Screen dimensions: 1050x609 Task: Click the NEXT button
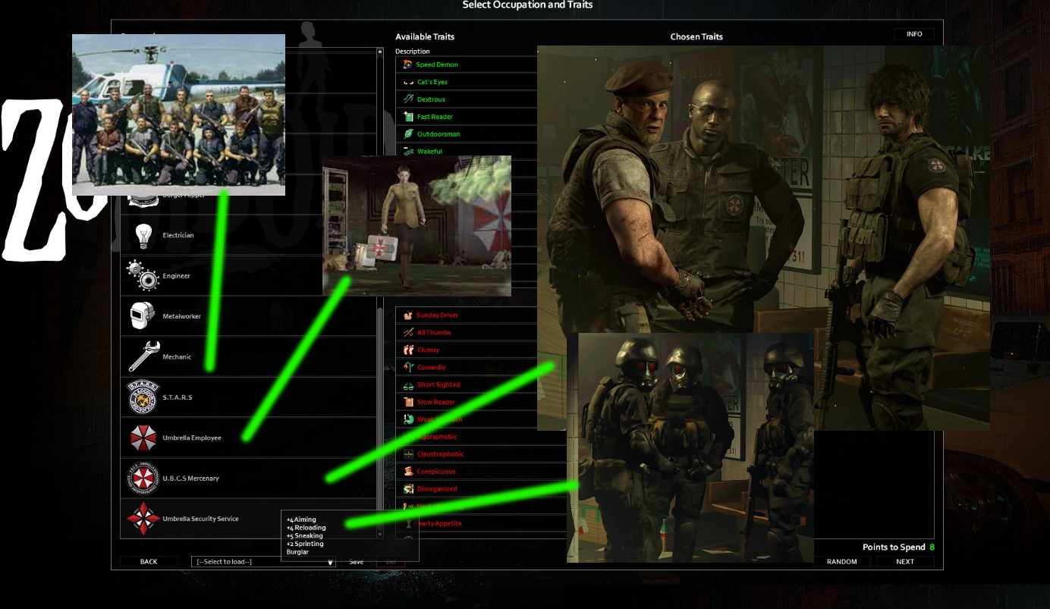pos(905,562)
